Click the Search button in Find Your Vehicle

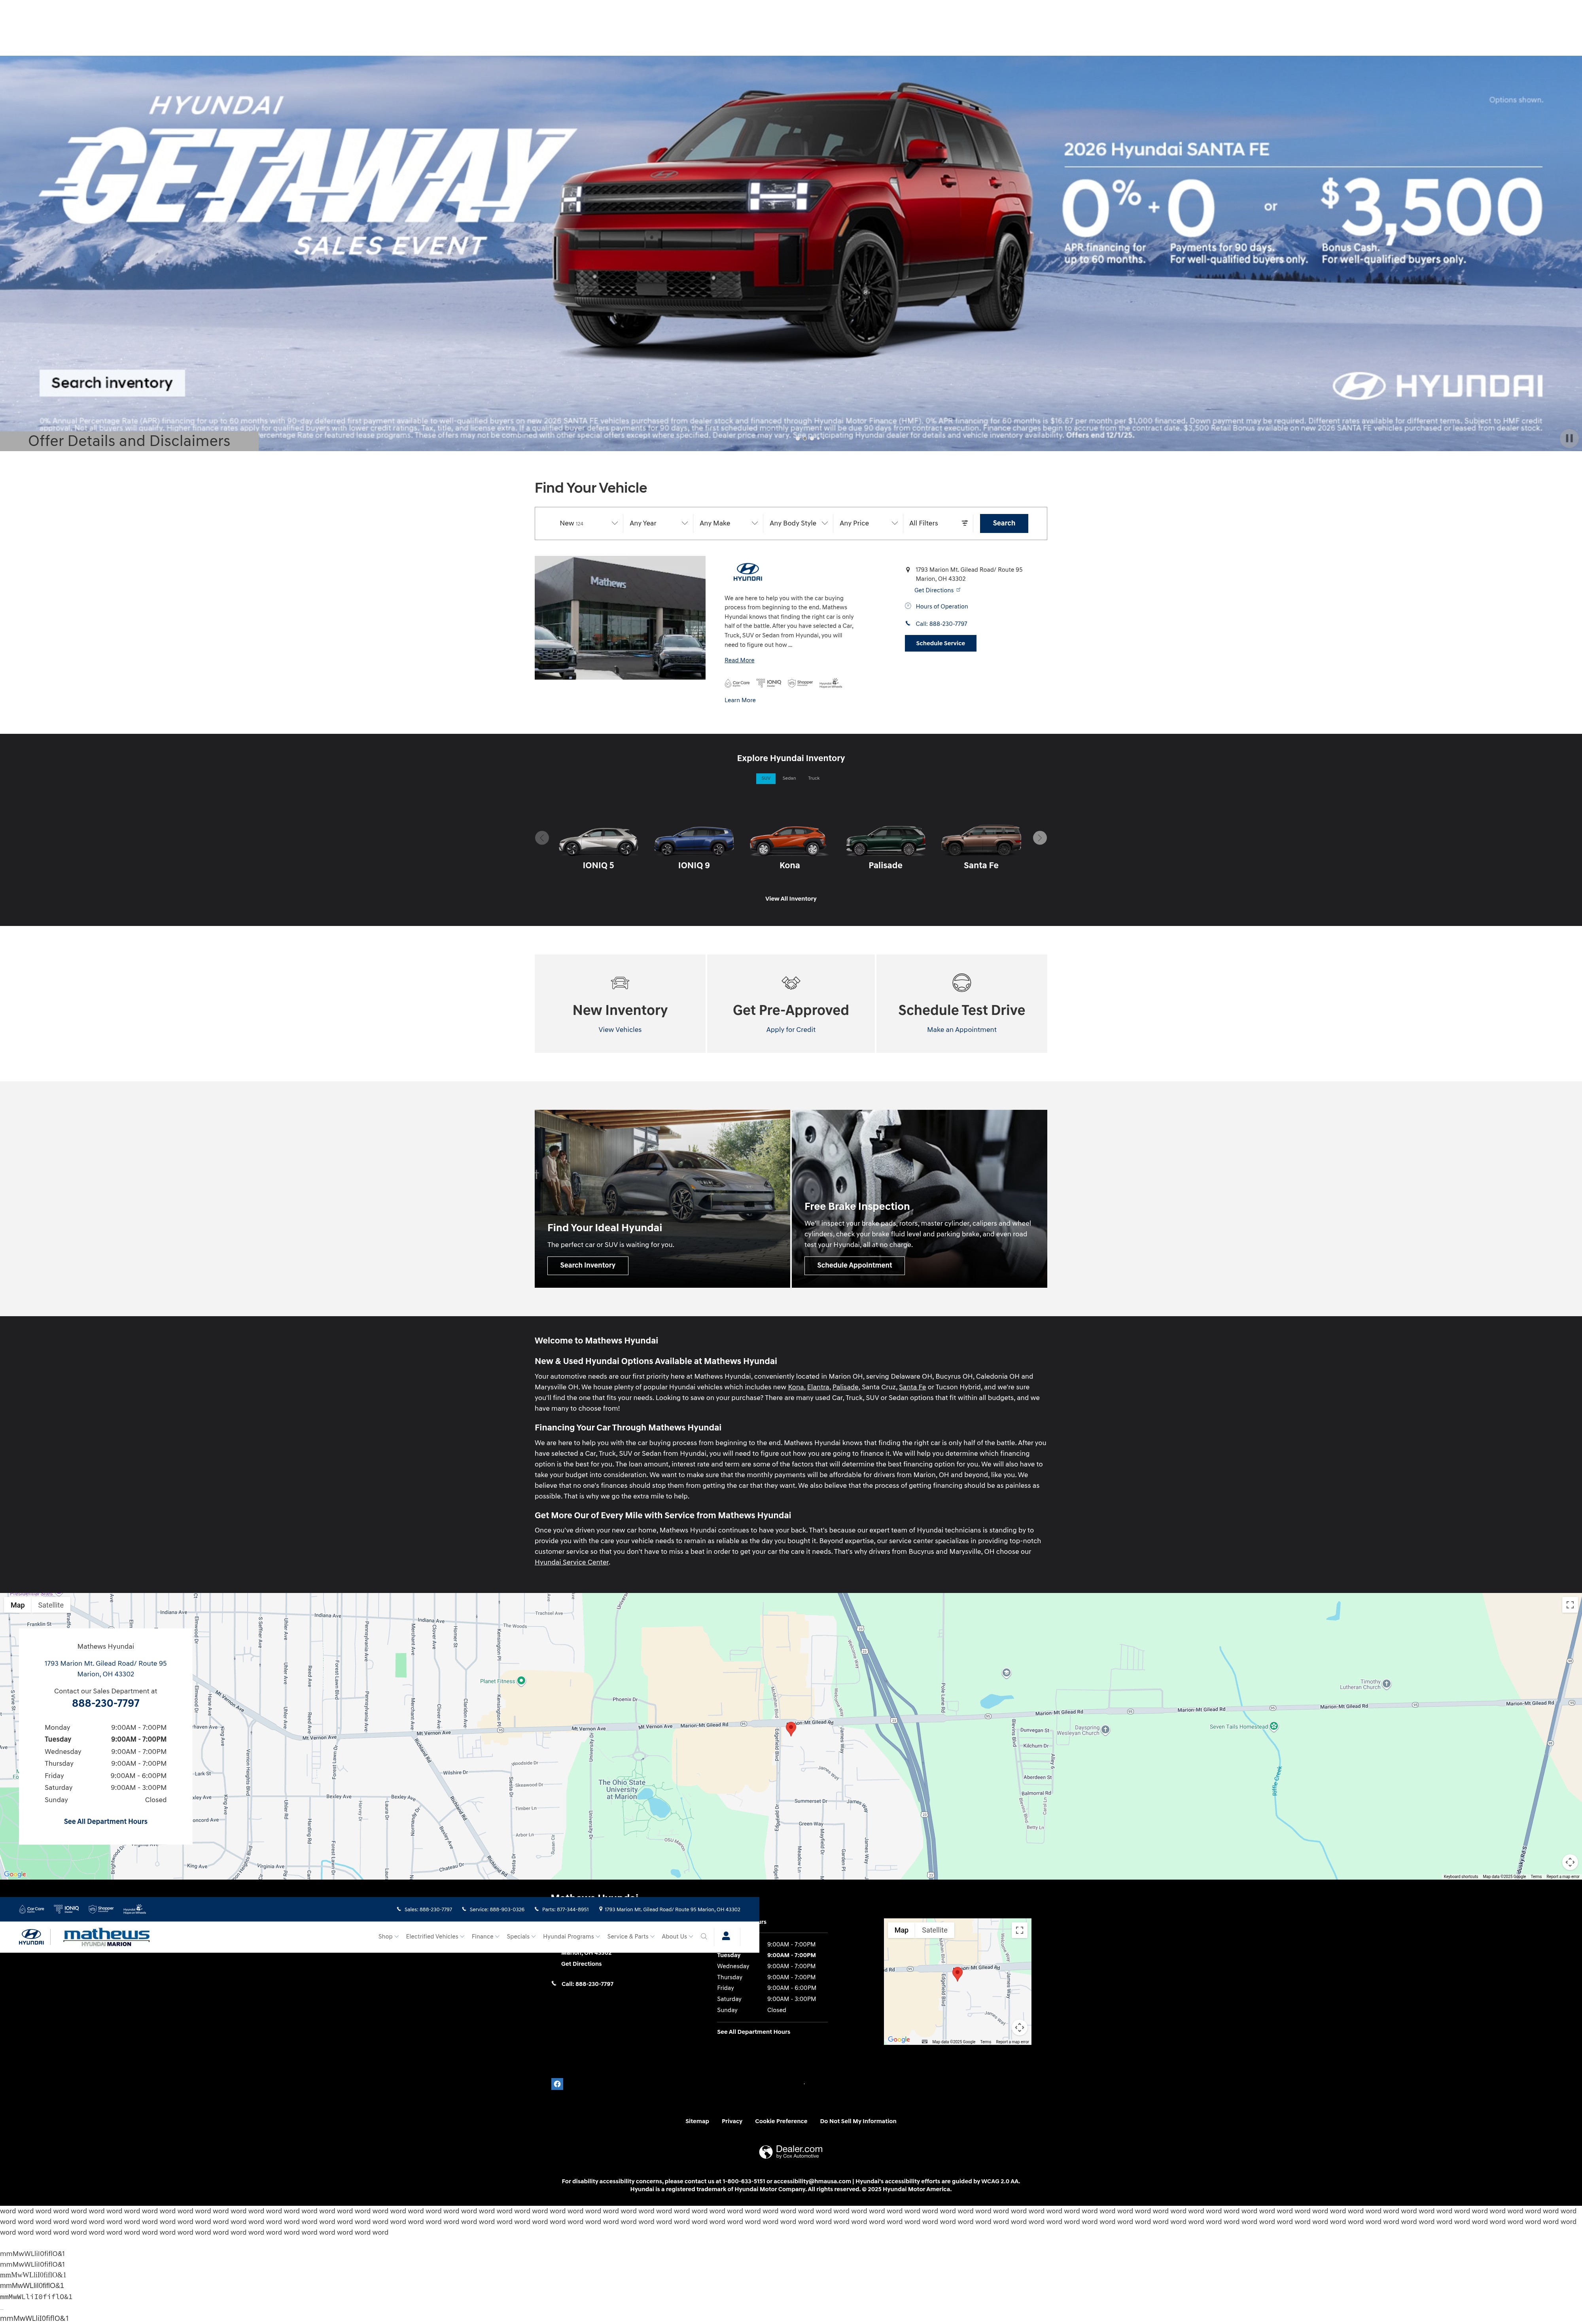click(x=1004, y=523)
